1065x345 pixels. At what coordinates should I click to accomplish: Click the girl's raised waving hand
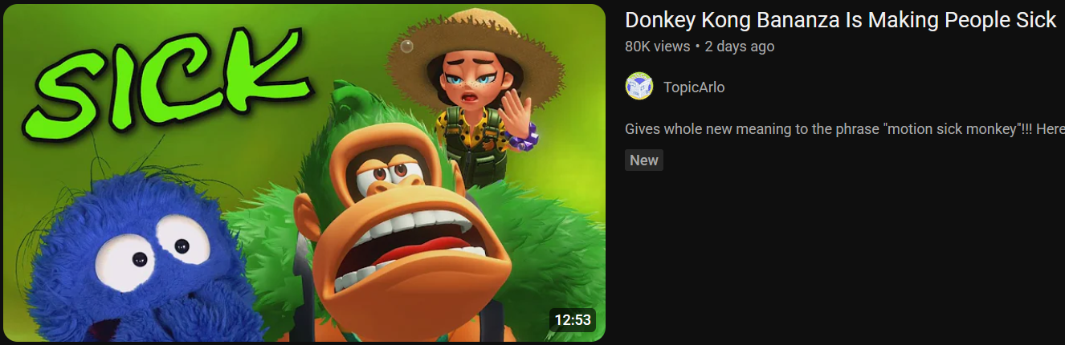coord(522,113)
